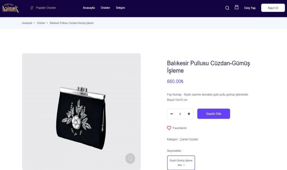
Task: Click the quantity input field
Action: tap(180, 114)
